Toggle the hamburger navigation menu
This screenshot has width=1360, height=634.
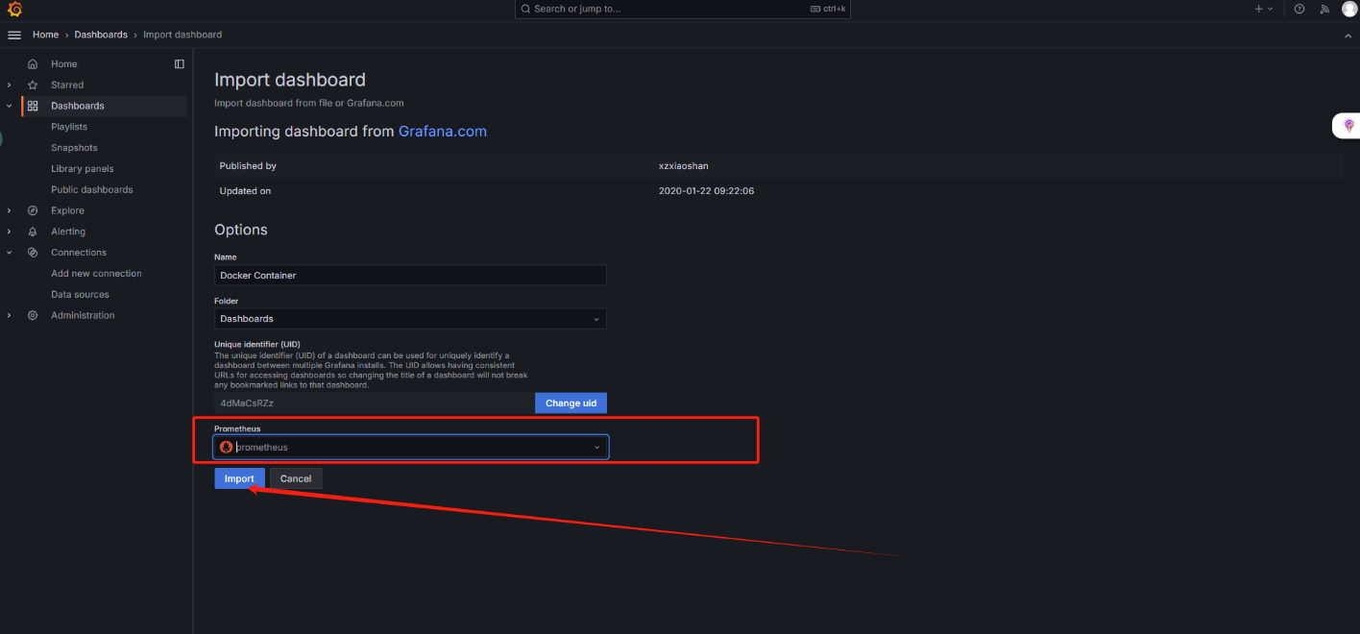point(14,35)
